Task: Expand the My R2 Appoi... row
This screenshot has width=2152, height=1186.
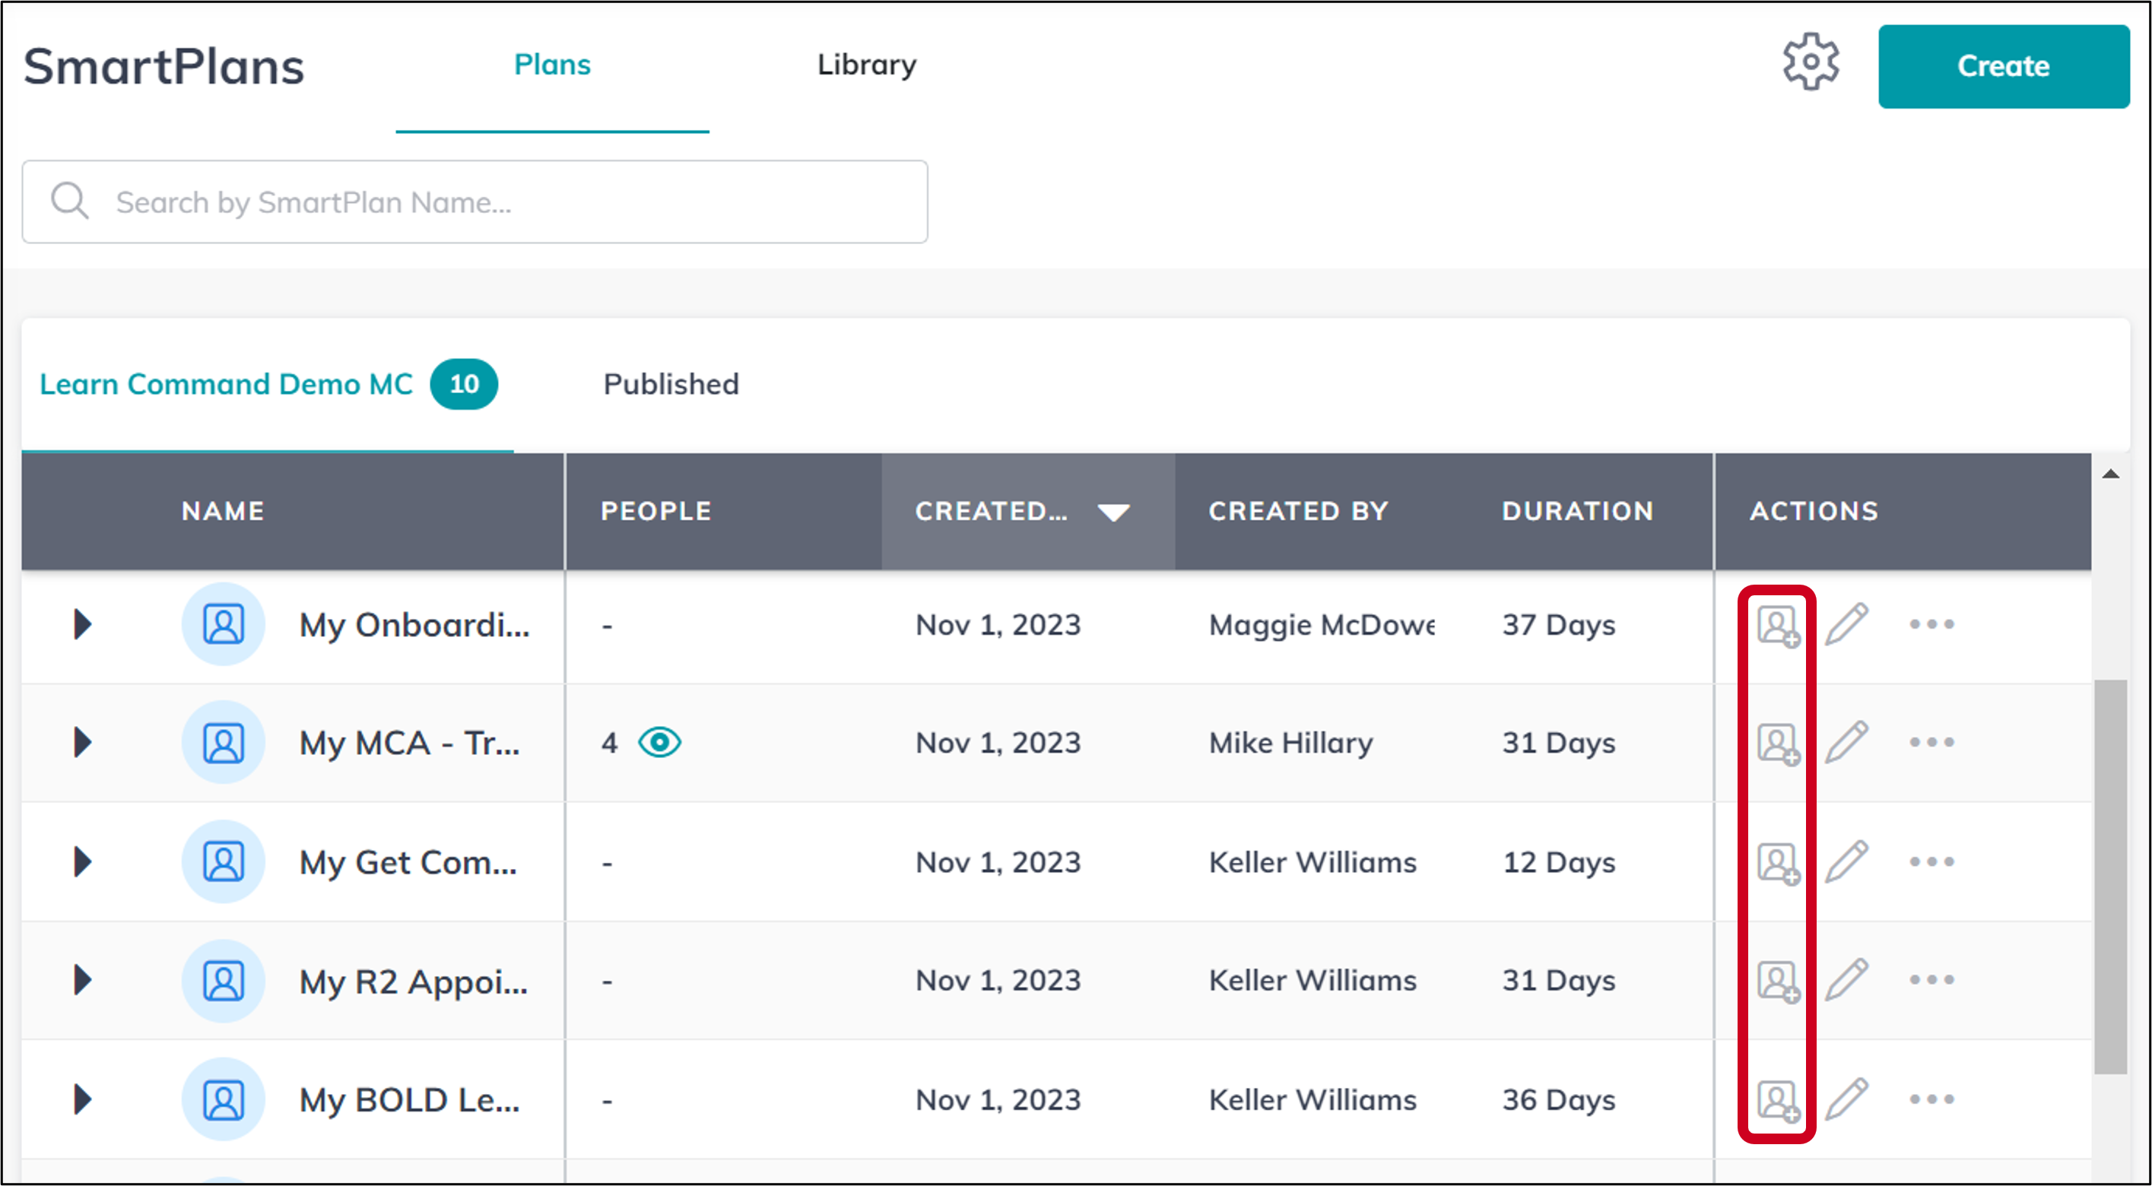Action: (82, 981)
